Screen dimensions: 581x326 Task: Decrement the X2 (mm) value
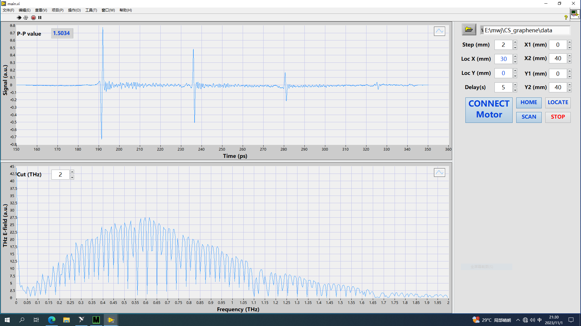click(x=570, y=61)
